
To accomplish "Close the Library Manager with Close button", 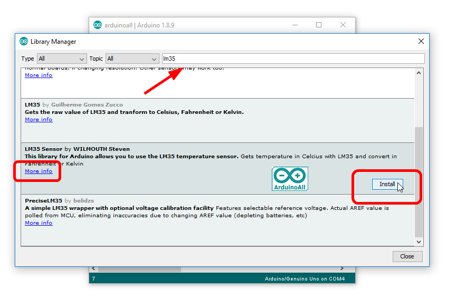I will click(x=407, y=256).
